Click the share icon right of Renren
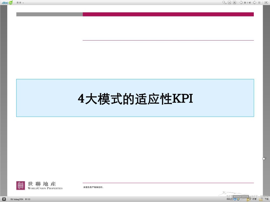Image resolution: width=270 pixels, height=202 pixels. [238, 199]
